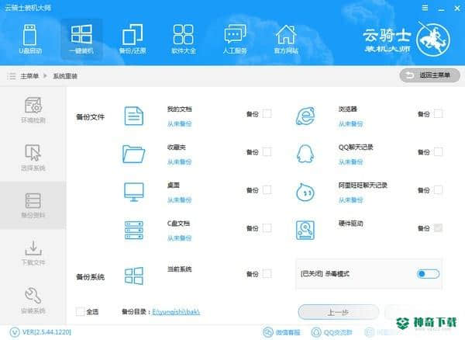Viewport: 465px width, 340px height.
Task: Click the 备份系统 section label
Action: tap(90, 277)
